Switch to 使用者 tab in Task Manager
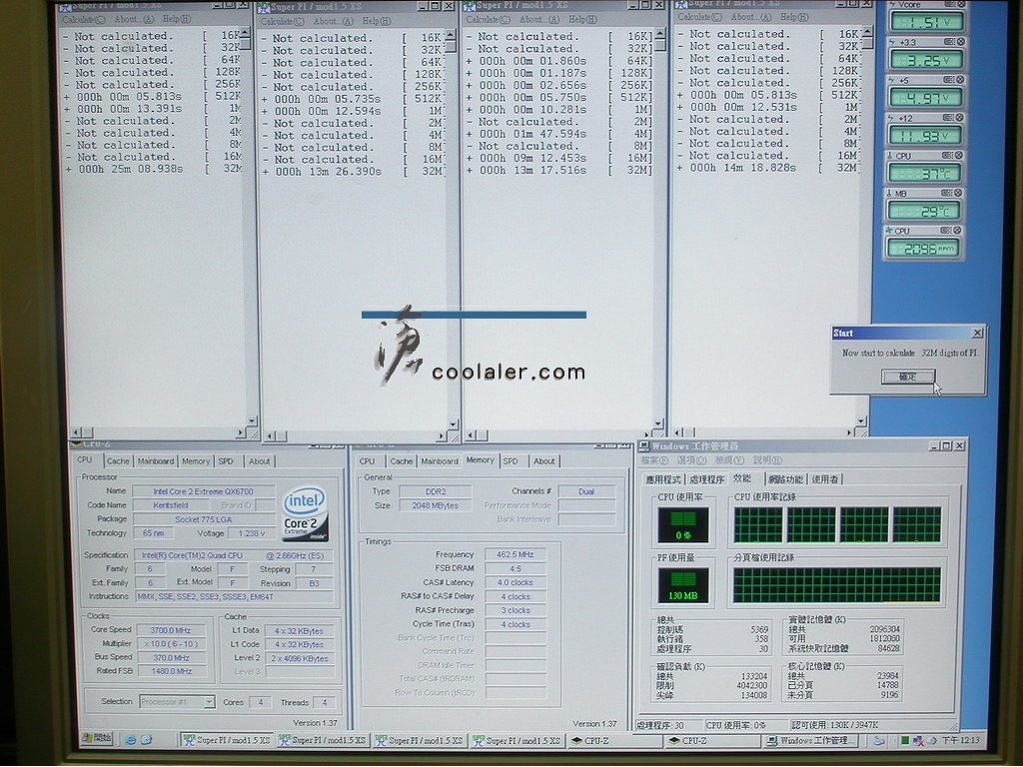The height and width of the screenshot is (767, 1023). pyautogui.click(x=825, y=479)
